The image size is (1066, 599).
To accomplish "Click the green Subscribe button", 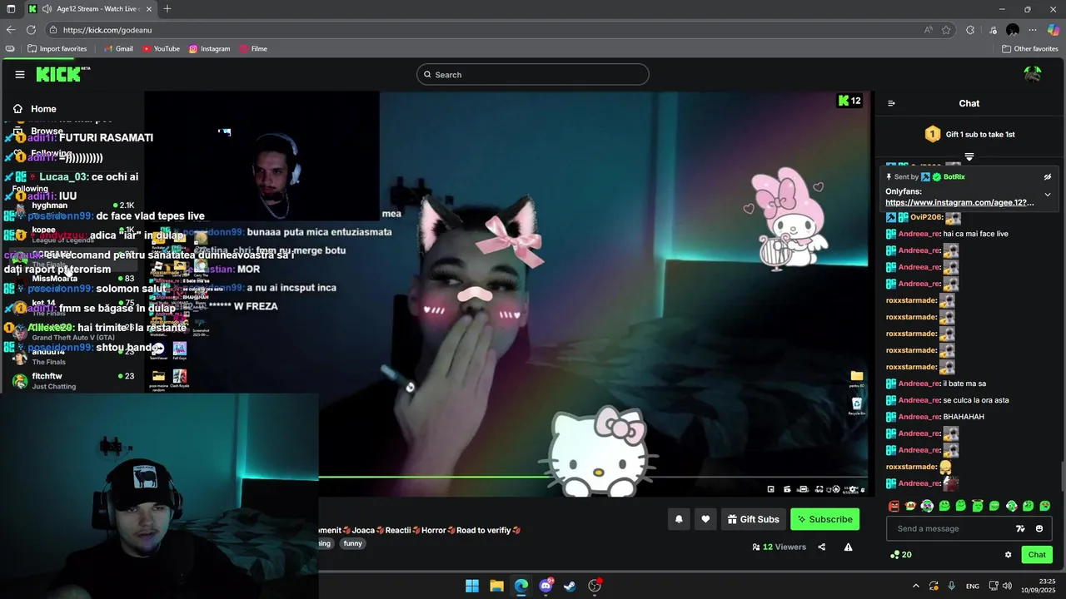I will (824, 519).
